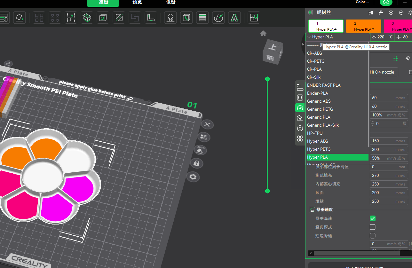Select the color painting palette icon
The image size is (412, 268).
(218, 17)
